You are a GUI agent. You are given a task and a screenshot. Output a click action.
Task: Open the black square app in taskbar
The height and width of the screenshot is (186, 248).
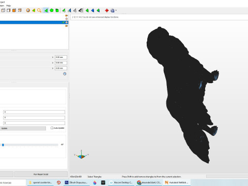click(103, 182)
